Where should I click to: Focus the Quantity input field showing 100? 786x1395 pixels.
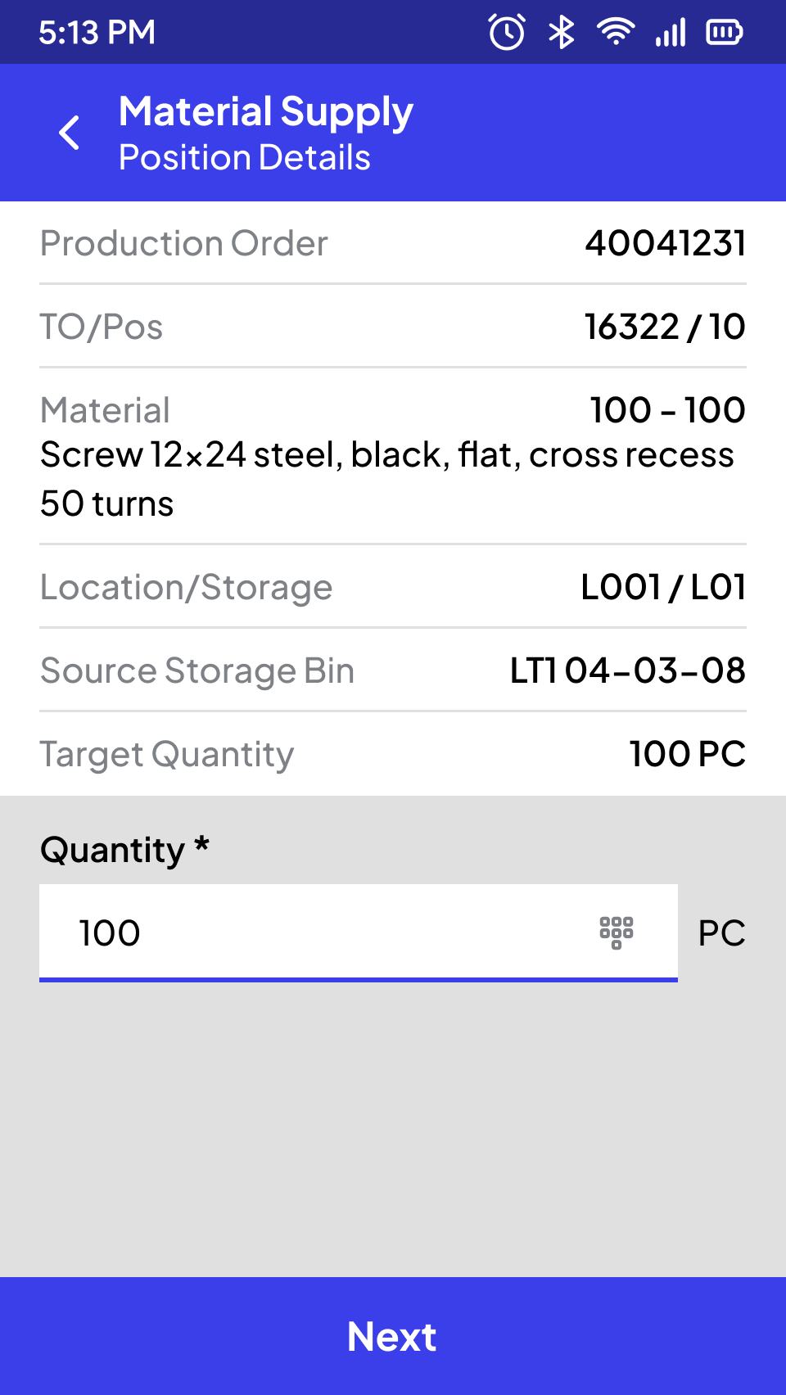pyautogui.click(x=359, y=932)
